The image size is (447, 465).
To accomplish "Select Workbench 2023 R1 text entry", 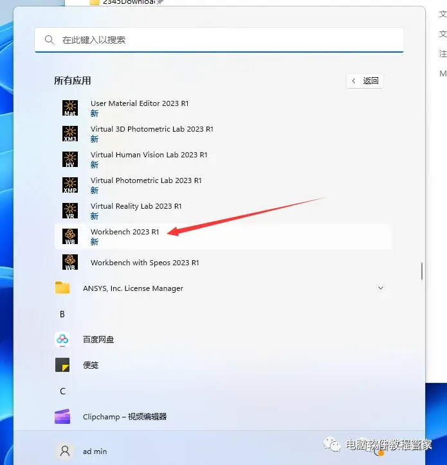I will [125, 232].
